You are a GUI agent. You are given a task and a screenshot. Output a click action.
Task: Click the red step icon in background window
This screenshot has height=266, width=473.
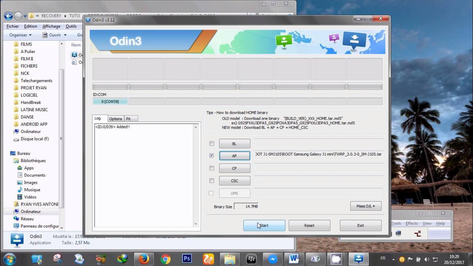pyautogui.click(x=418, y=233)
